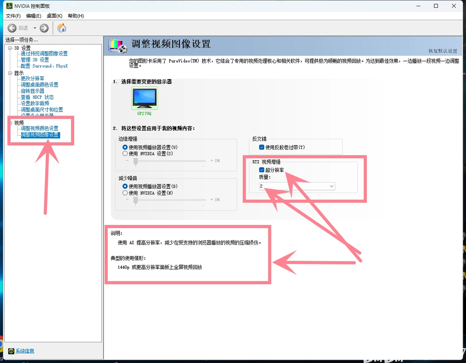Open 查看 HDCP 状态
The height and width of the screenshot is (363, 466).
(37, 97)
